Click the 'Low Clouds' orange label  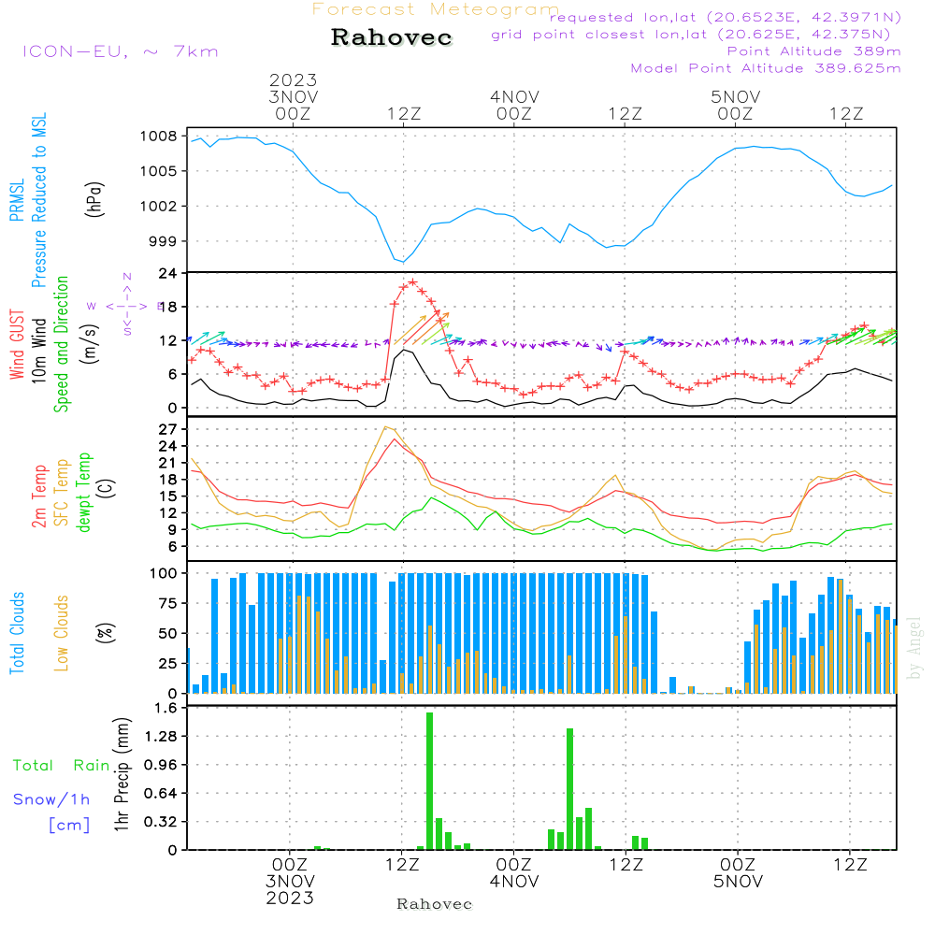click(x=61, y=633)
